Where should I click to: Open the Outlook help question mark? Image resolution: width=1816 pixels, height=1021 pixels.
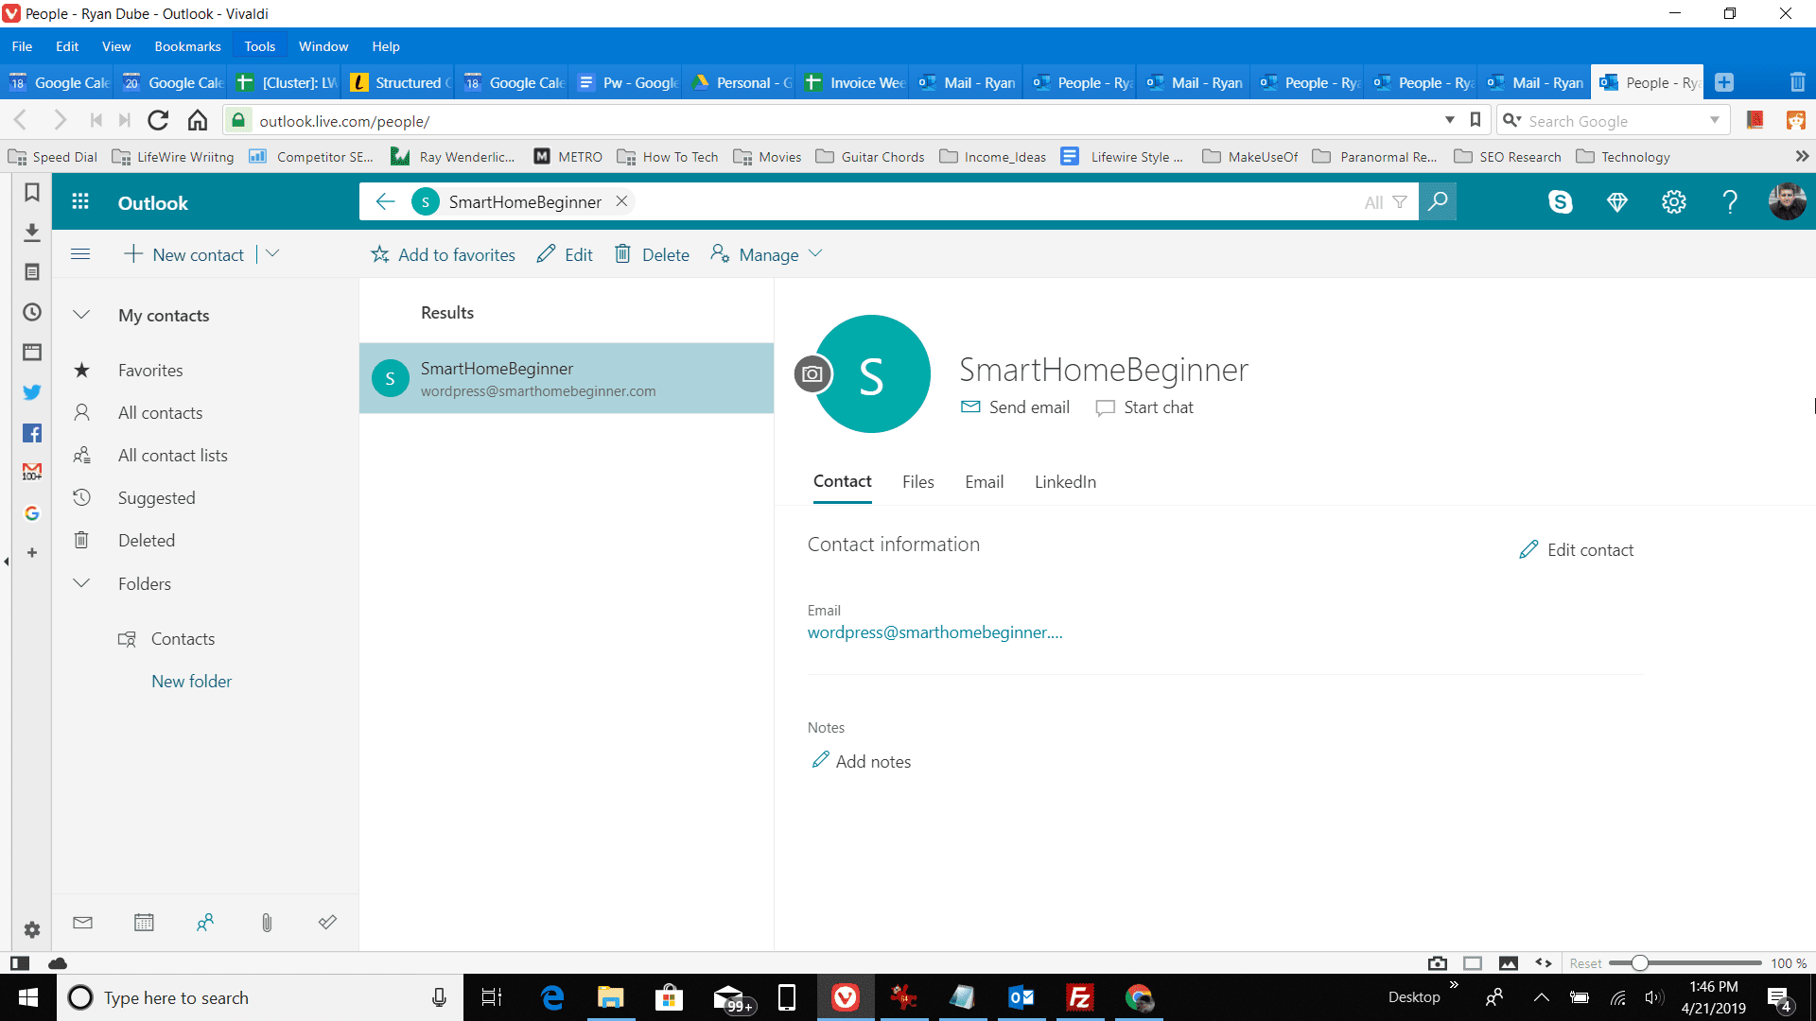click(1730, 201)
